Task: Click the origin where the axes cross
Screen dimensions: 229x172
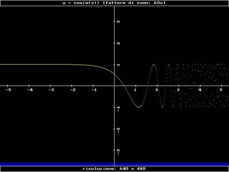Action: click(114, 86)
